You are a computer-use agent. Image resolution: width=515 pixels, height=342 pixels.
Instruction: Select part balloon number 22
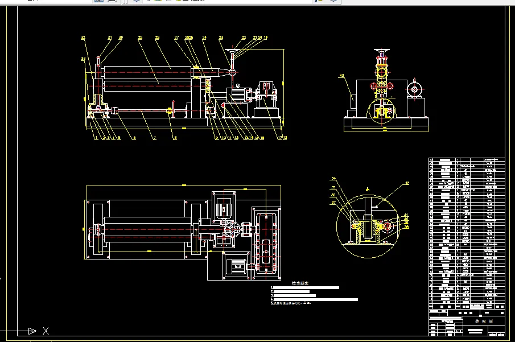pos(244,38)
